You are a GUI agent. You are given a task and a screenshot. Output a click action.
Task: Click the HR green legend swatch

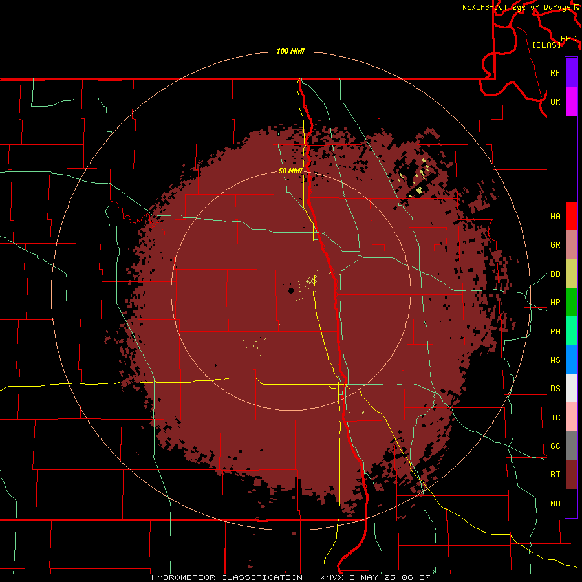pyautogui.click(x=571, y=303)
